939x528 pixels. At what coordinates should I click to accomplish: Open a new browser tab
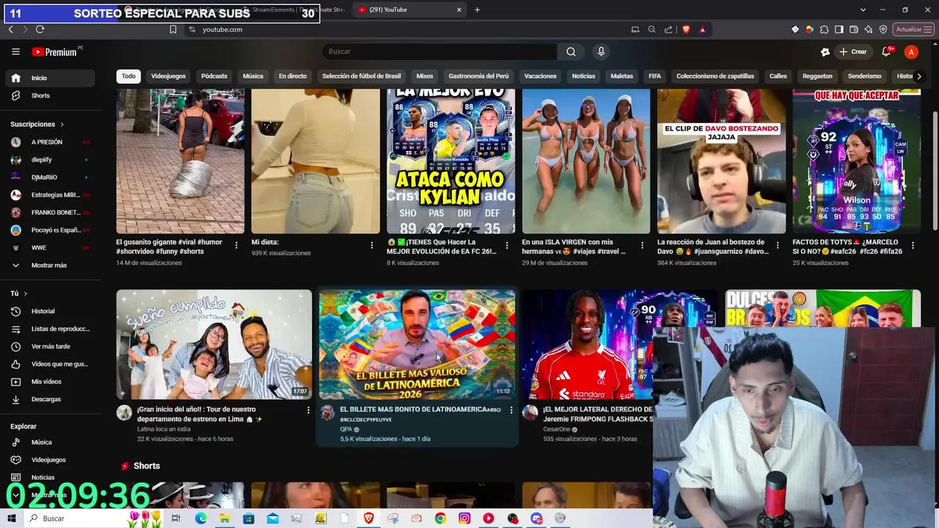pyautogui.click(x=477, y=10)
